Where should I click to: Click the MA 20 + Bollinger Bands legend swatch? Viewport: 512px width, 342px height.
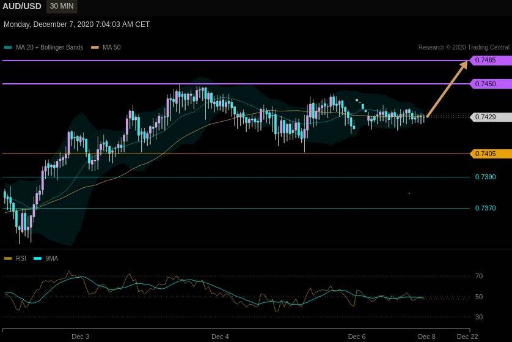pos(8,47)
